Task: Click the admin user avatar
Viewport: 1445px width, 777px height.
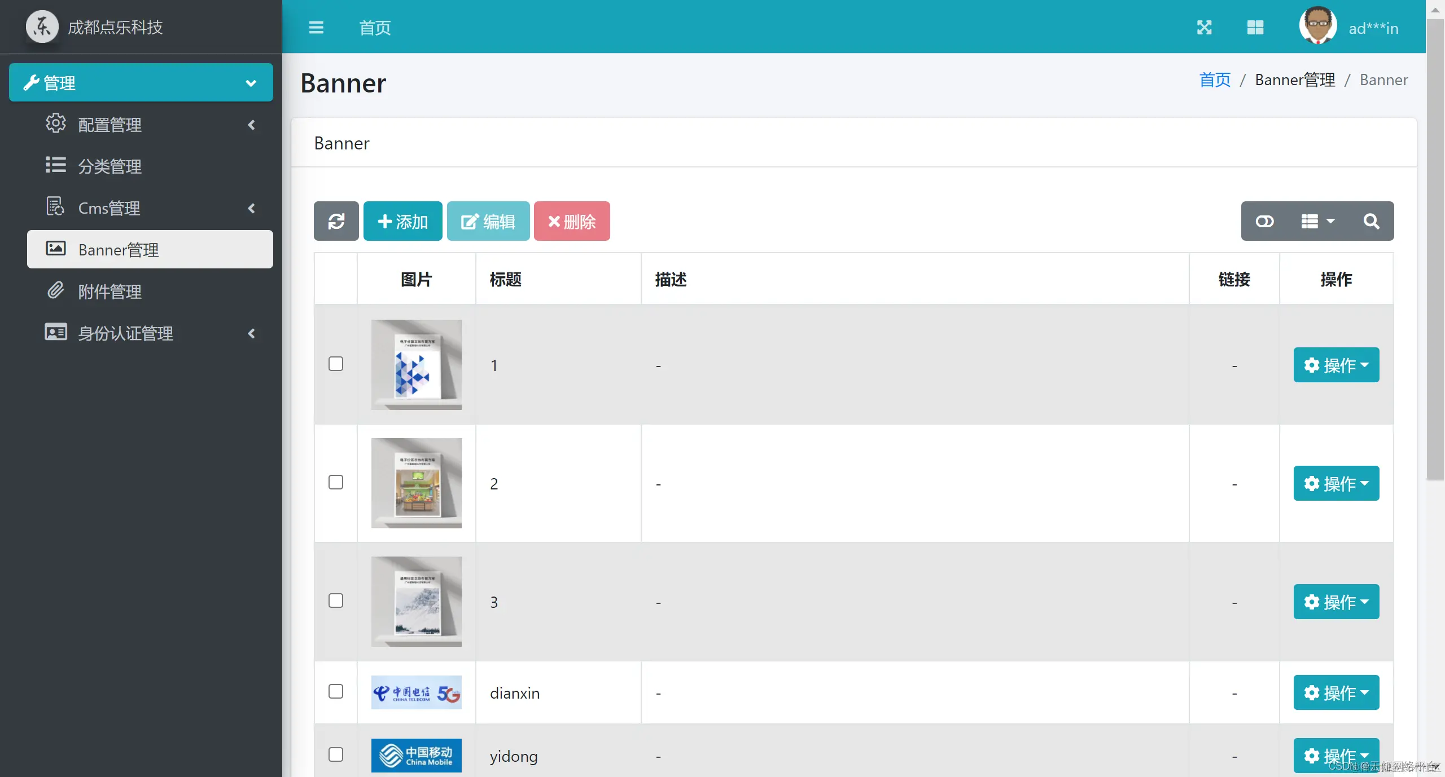Action: [1317, 26]
